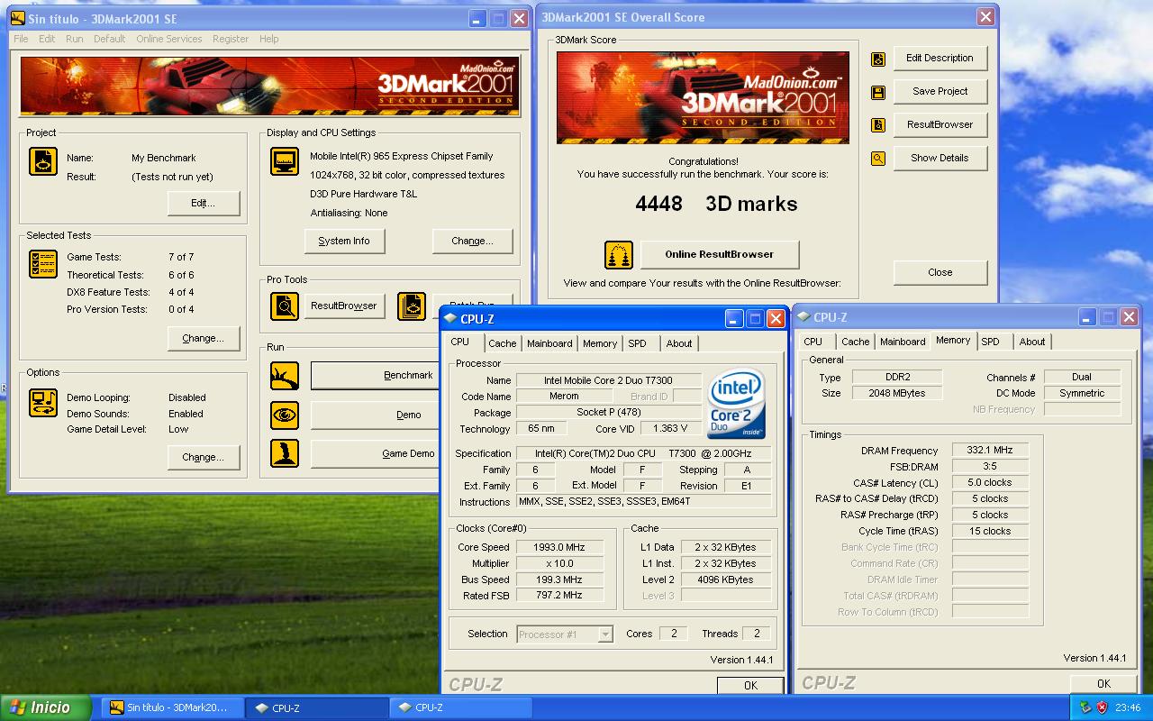This screenshot has width=1153, height=721.
Task: Click the Save Project floppy icon
Action: 878,92
